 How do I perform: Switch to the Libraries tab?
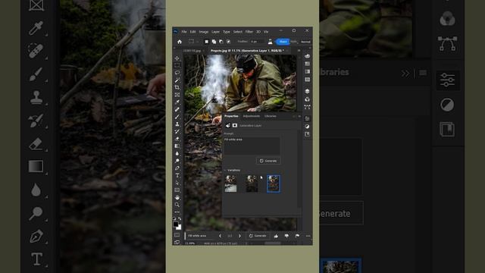click(271, 116)
